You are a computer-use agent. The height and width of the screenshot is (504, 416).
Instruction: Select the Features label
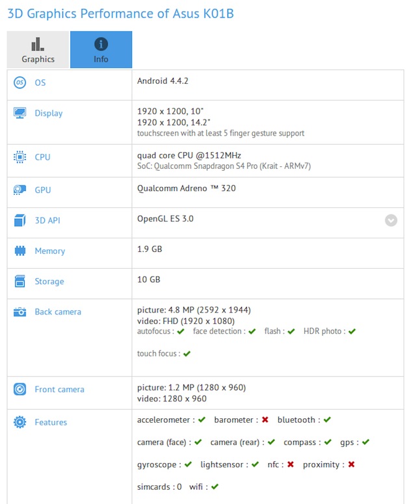click(51, 422)
